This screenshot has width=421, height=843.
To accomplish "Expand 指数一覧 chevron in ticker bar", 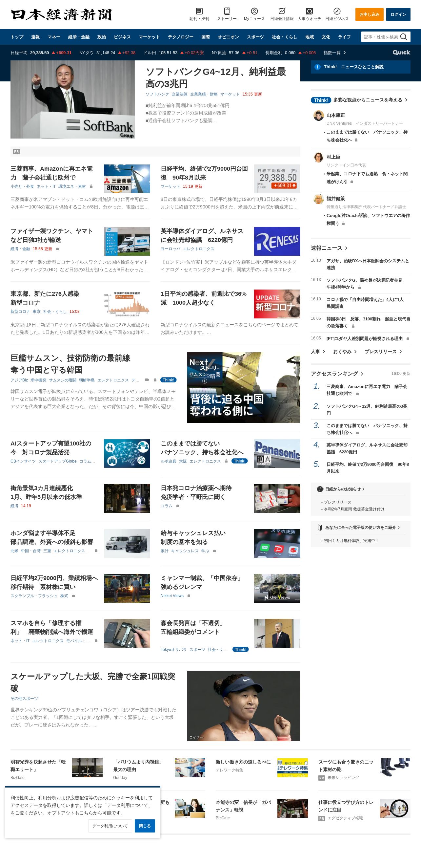I will 344,53.
